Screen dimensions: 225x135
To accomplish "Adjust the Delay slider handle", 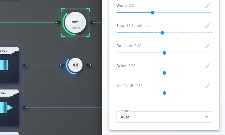I will [x=164, y=73].
